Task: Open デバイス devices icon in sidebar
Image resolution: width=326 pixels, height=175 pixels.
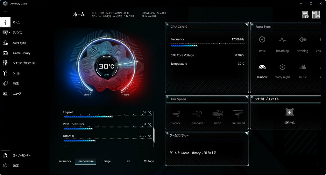Action: pyautogui.click(x=6, y=33)
